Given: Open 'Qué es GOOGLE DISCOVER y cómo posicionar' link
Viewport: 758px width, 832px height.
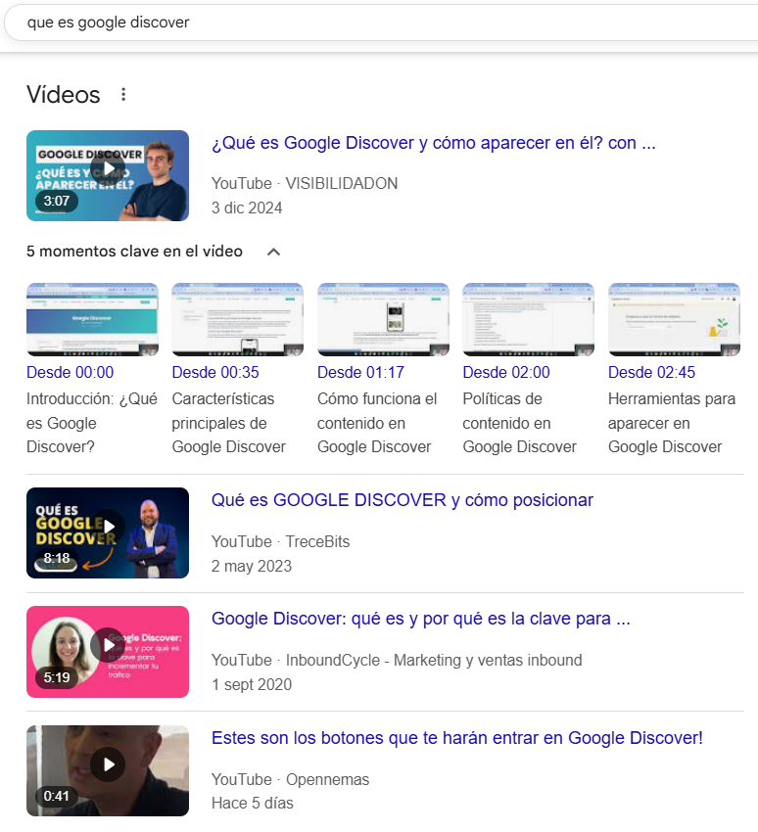Looking at the screenshot, I should coord(402,500).
